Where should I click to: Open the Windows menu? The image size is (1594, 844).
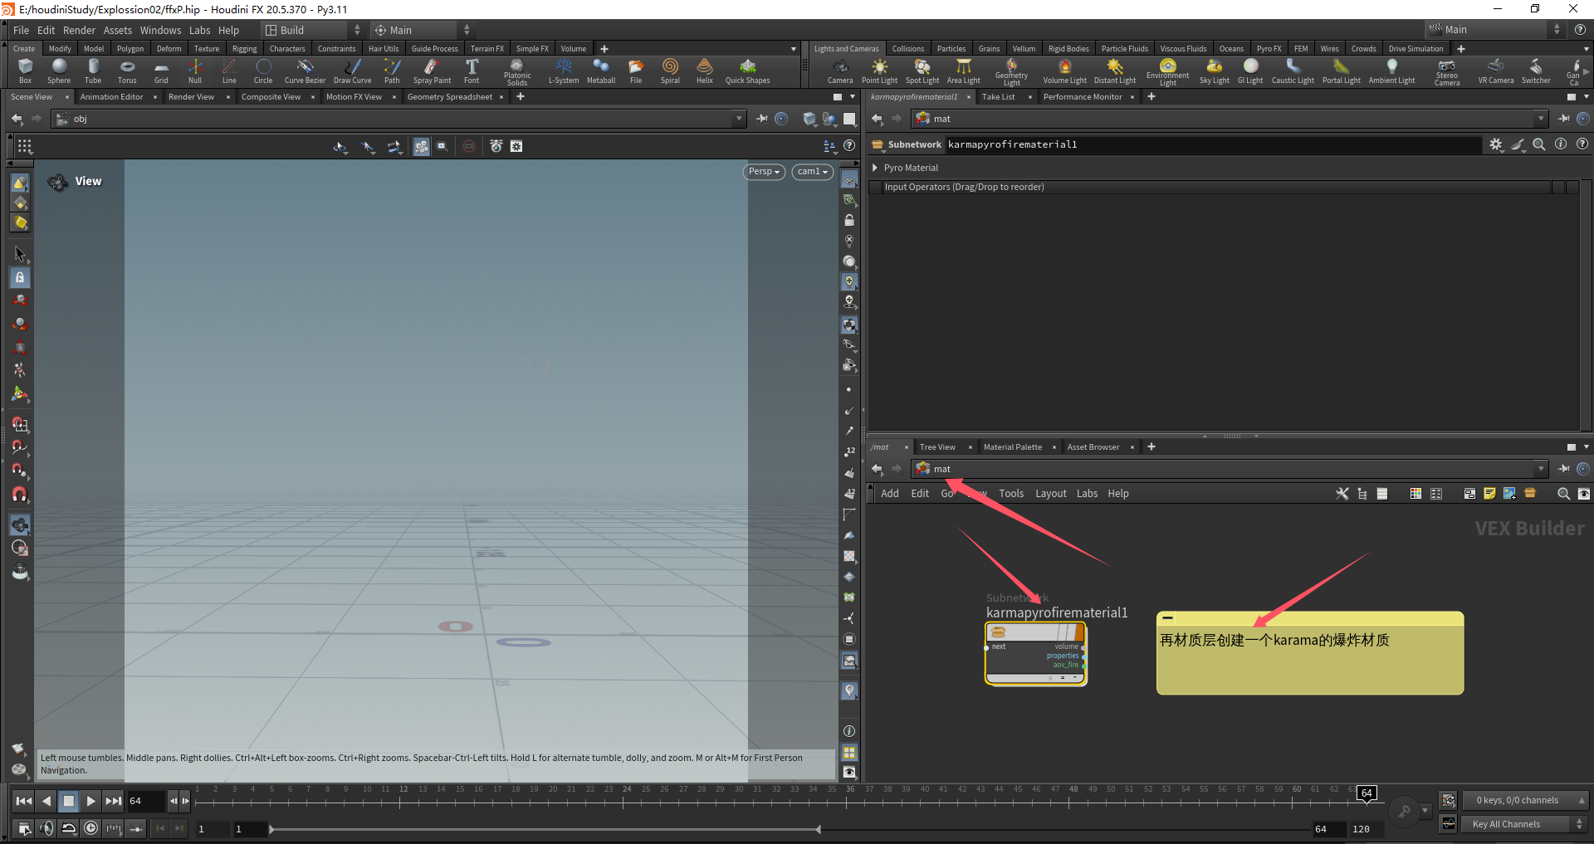pyautogui.click(x=160, y=30)
